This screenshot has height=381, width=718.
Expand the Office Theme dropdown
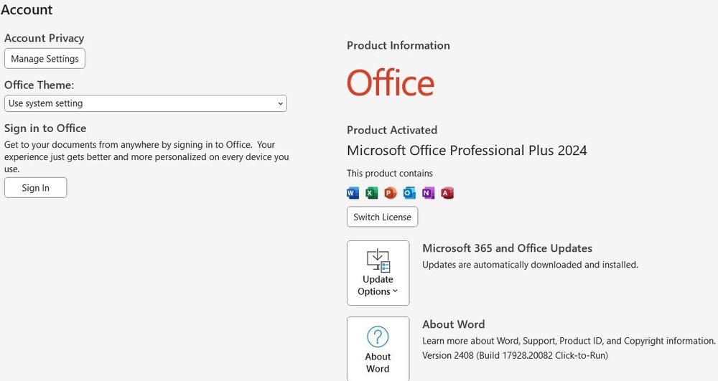click(146, 103)
